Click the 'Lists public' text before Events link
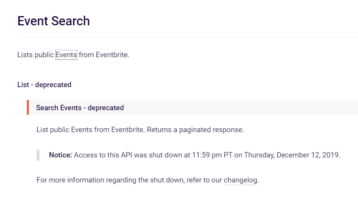This screenshot has height=207, width=358. point(35,55)
